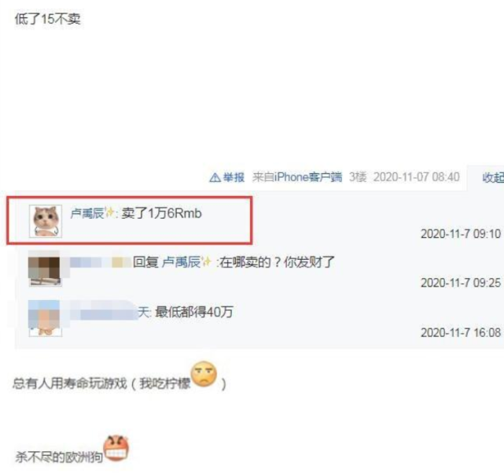Click 卢禹辰 mention in the 回复 reply
Viewport: 504px width, 474px height.
181,262
